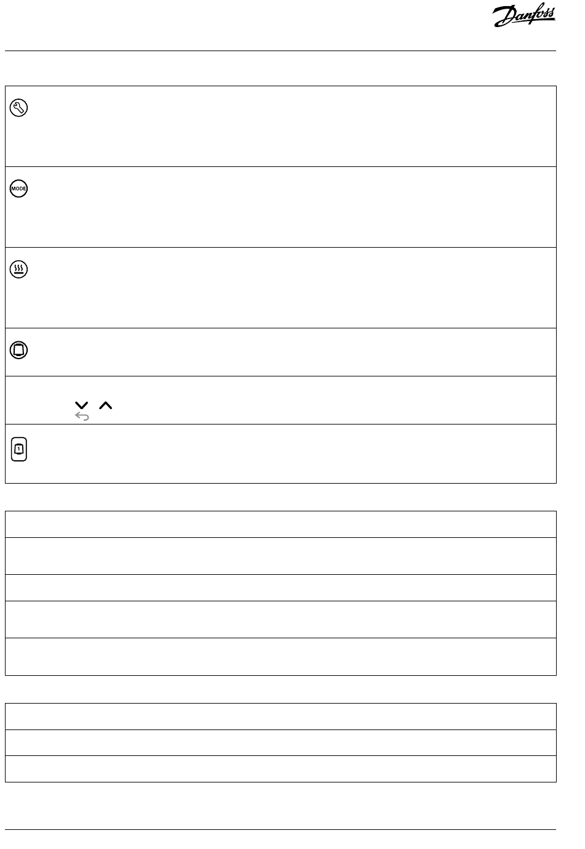
Task: Click the middle row of the three-row table
Action: coord(281,743)
